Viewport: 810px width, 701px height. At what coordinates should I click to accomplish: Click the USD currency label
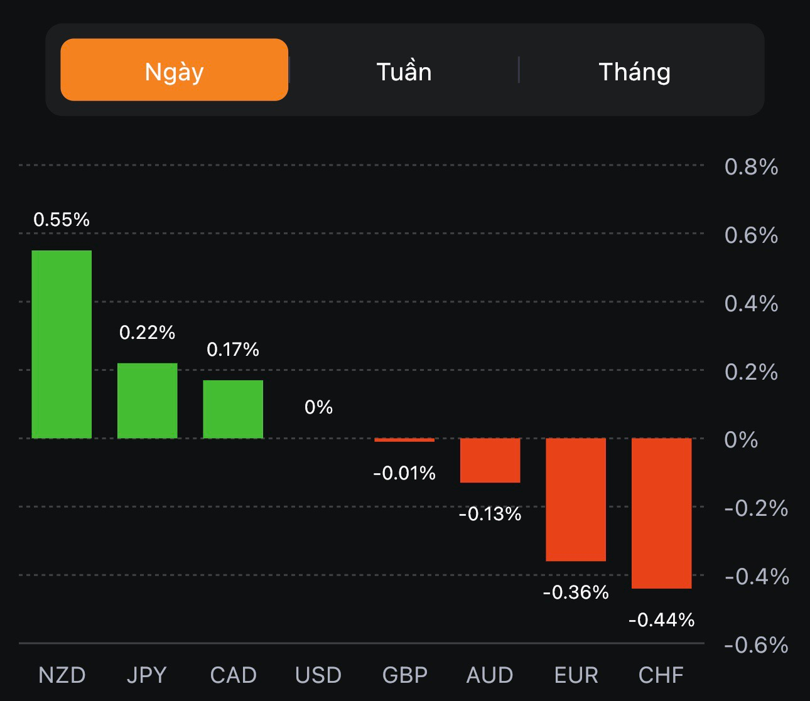(318, 675)
